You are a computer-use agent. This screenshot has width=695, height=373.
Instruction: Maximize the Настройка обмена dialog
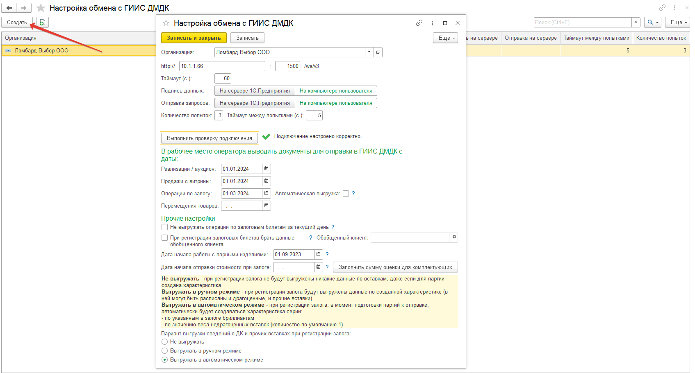tap(445, 23)
